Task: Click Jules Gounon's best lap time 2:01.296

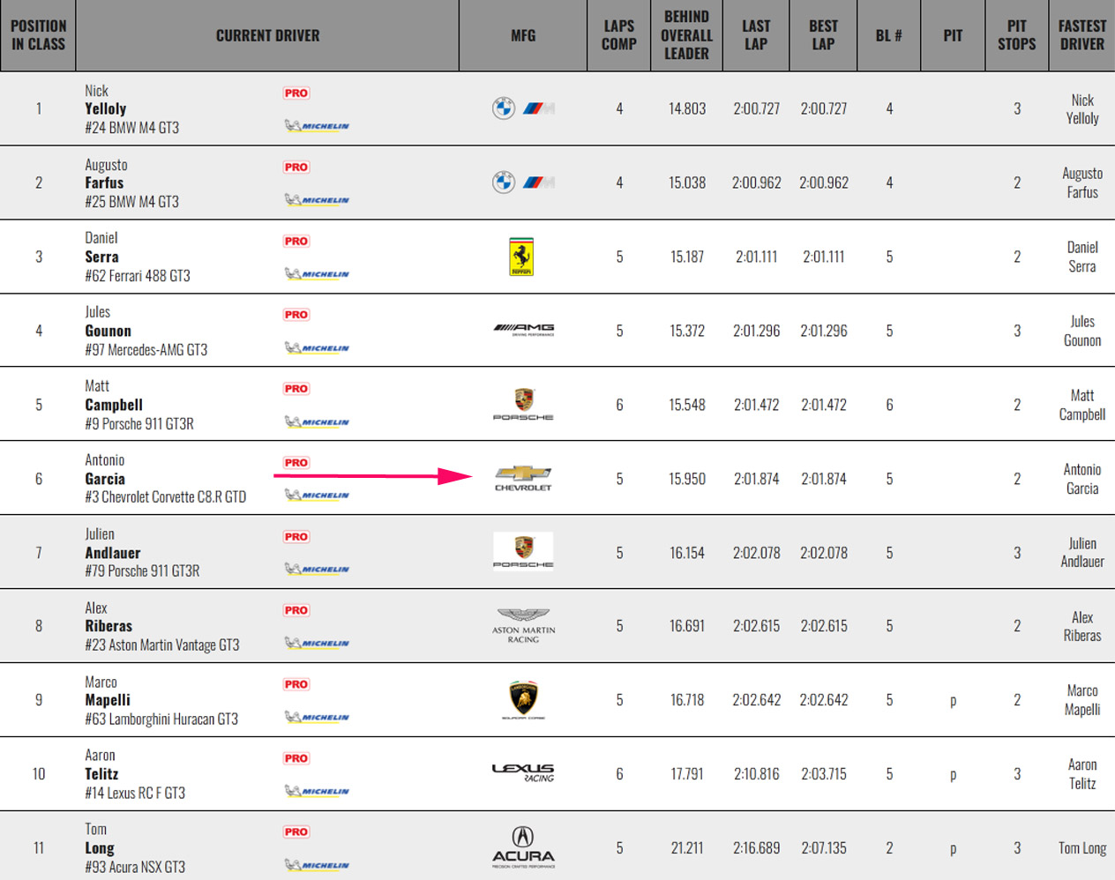Action: pos(823,331)
